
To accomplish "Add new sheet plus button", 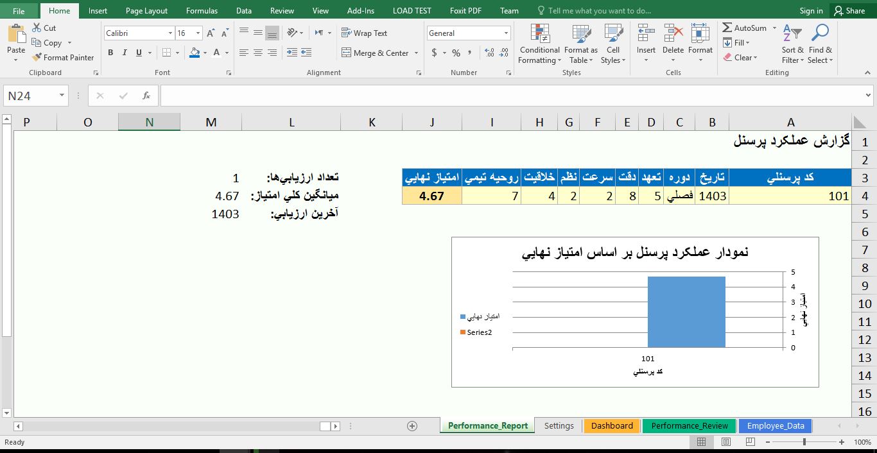I will coord(412,426).
